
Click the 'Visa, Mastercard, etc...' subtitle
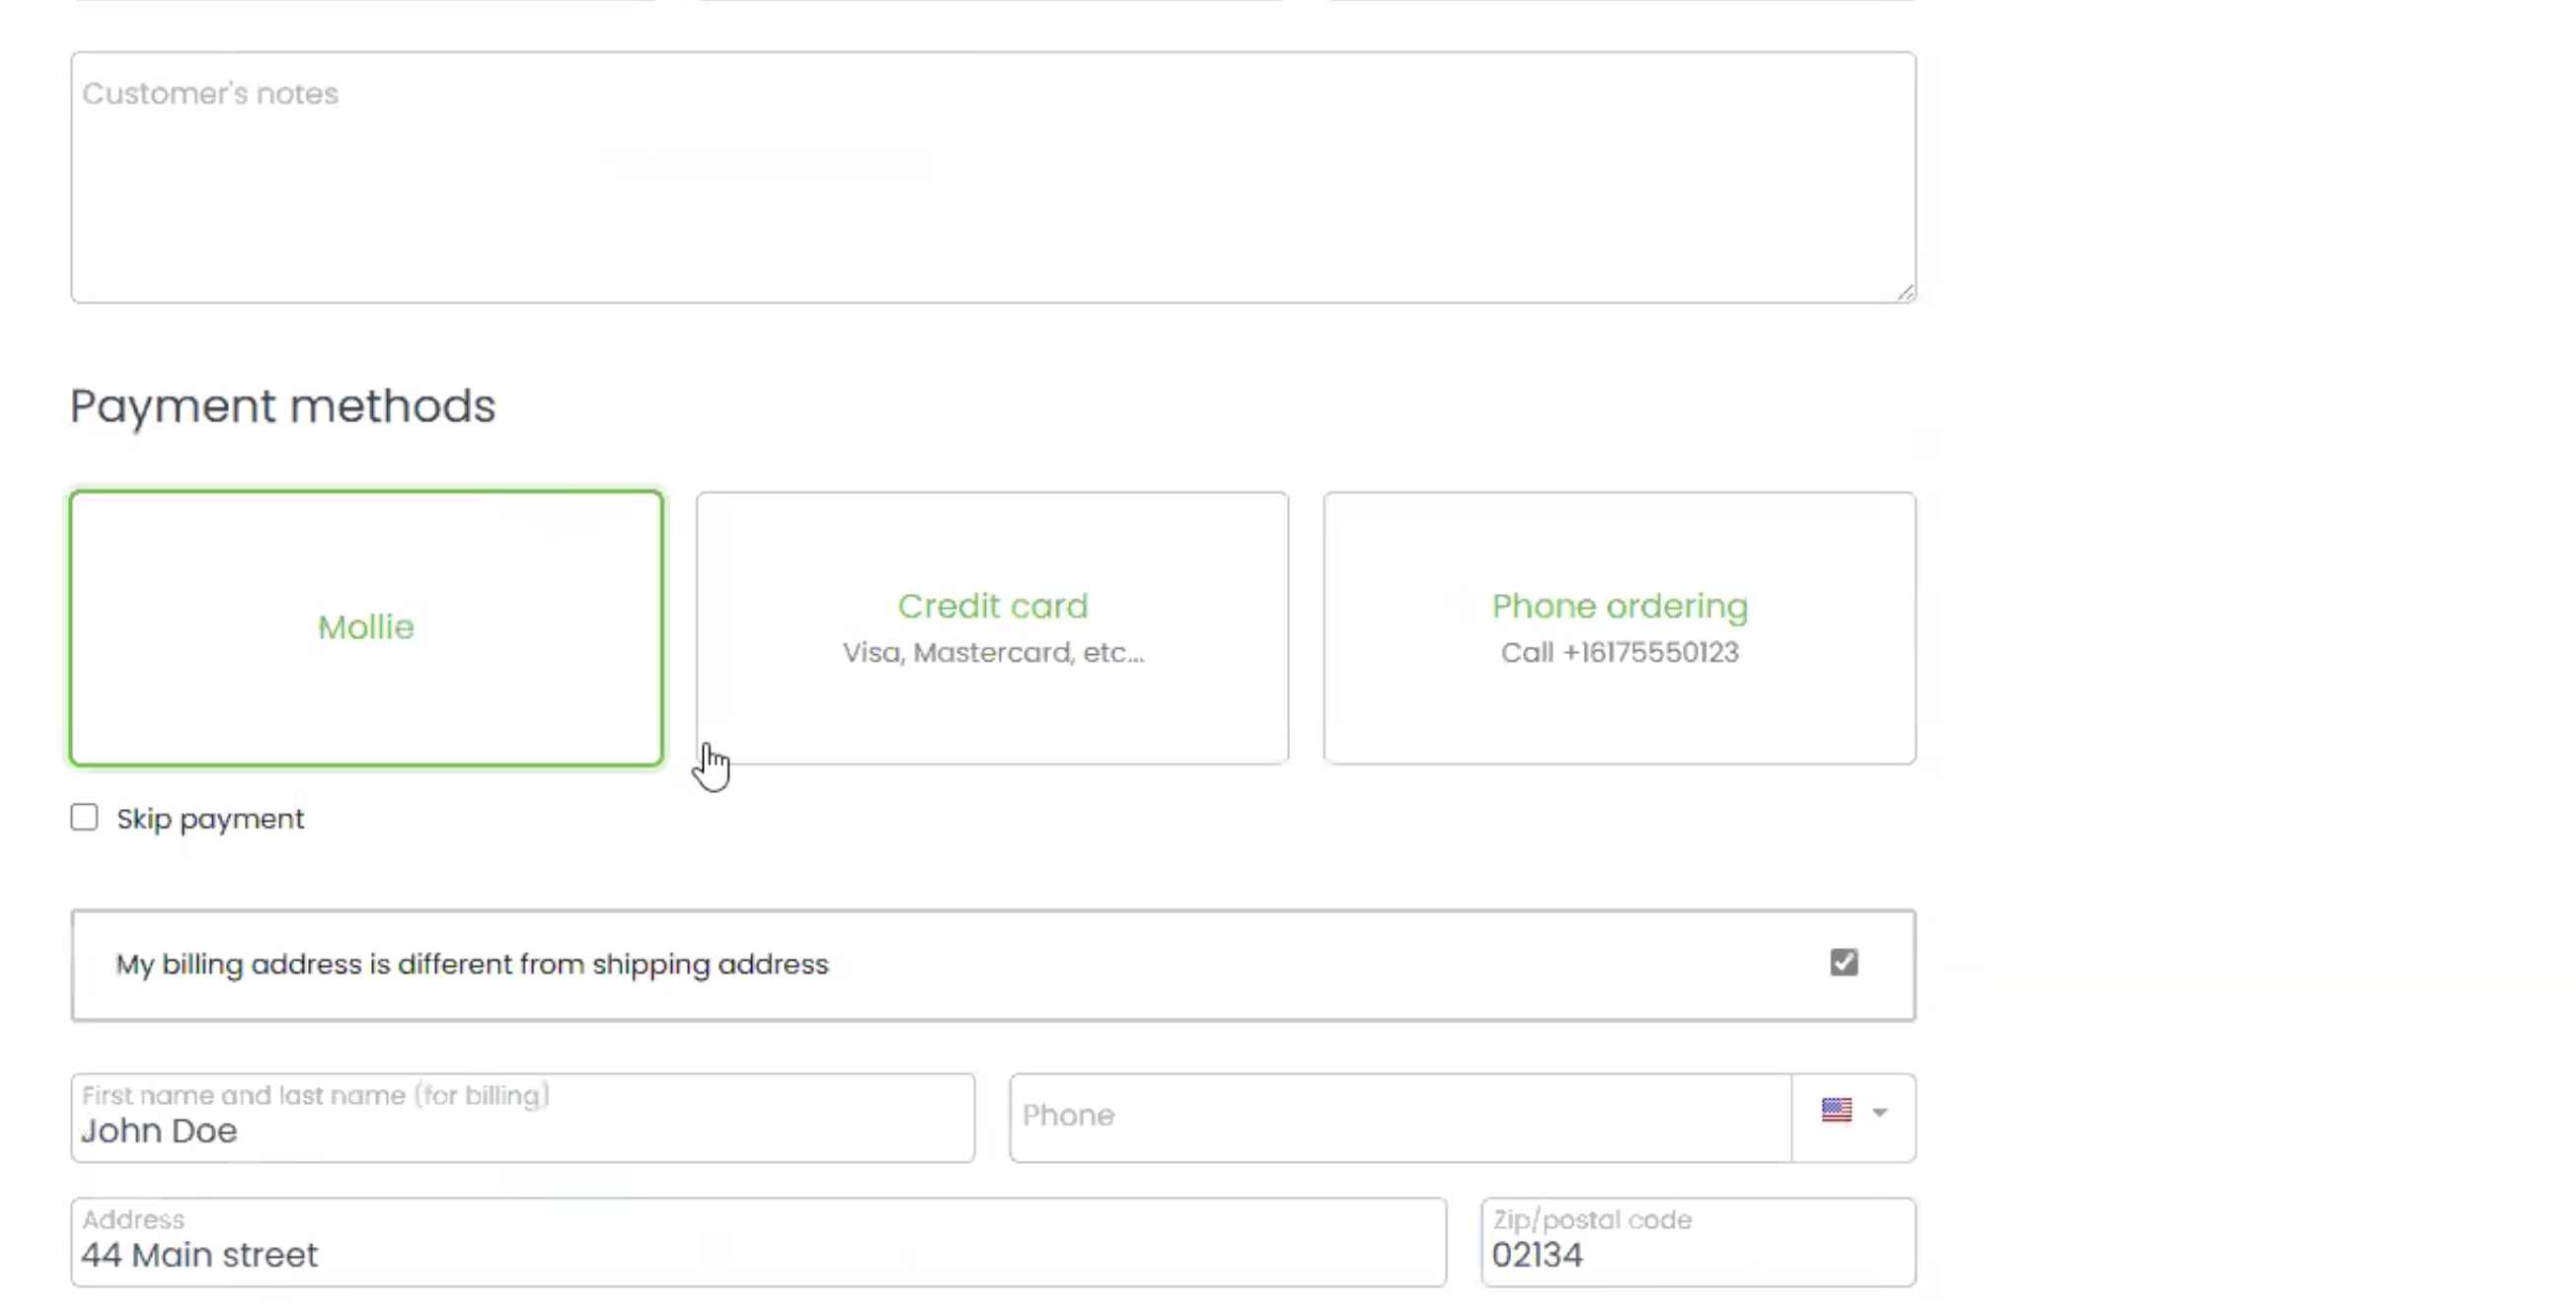pyautogui.click(x=993, y=652)
